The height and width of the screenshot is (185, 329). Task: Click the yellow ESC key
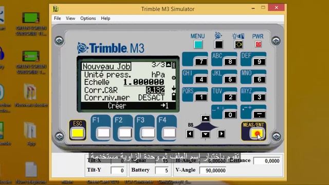78,133
